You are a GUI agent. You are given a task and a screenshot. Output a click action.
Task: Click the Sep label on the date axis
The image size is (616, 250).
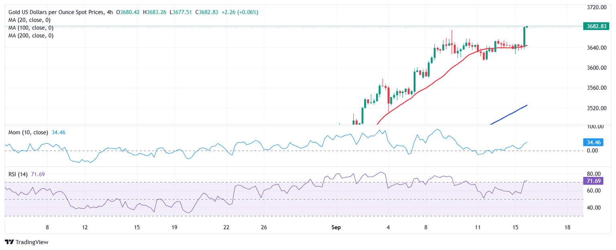tap(336, 228)
